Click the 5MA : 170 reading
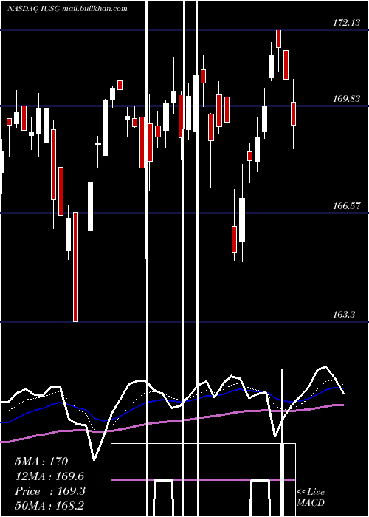 (41, 462)
